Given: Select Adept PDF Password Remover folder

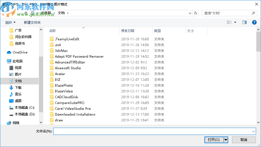Looking at the screenshot, I should click(x=77, y=57).
